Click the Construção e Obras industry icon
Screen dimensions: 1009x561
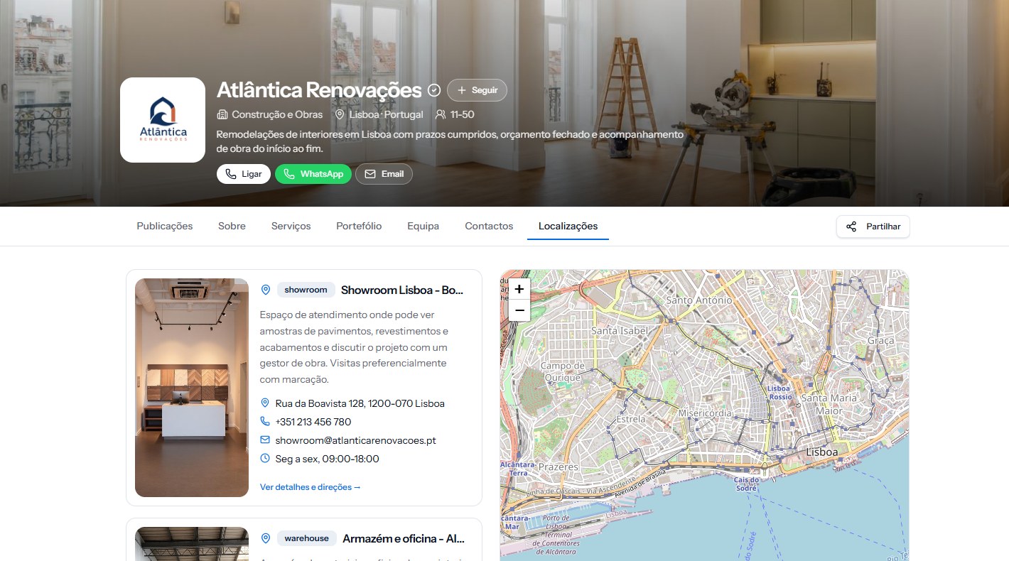pyautogui.click(x=222, y=114)
